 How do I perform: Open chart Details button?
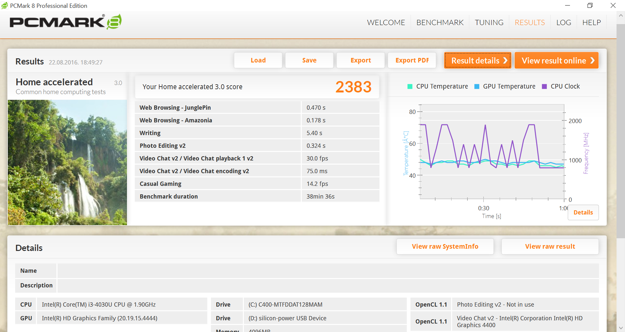(x=583, y=213)
